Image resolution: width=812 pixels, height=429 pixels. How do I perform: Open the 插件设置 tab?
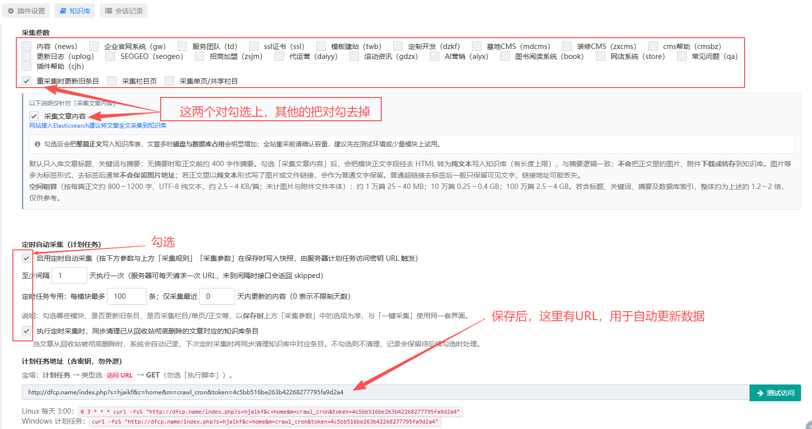point(26,11)
